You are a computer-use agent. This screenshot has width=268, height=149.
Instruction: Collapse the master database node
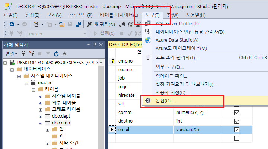[26, 83]
